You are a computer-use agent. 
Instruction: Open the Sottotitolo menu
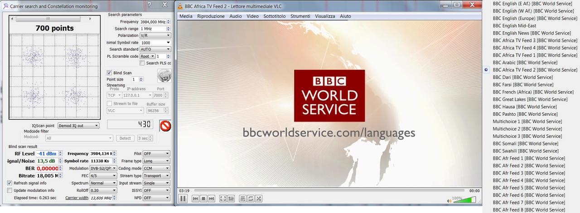pos(275,16)
